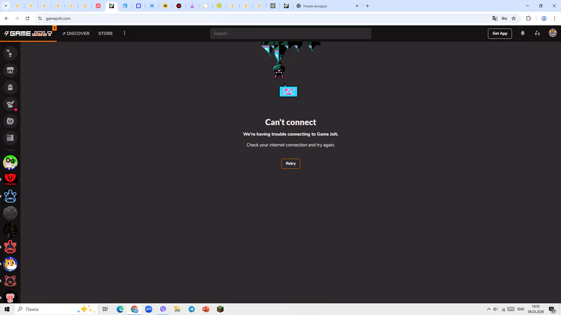
Task: Open the red bear community avatar
Action: pyautogui.click(x=10, y=179)
